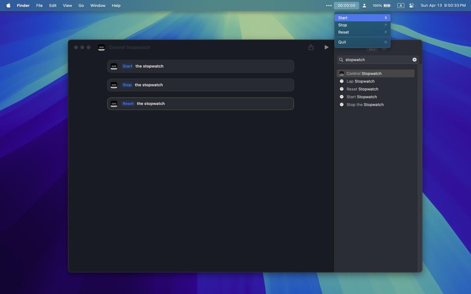The height and width of the screenshot is (294, 471).
Task: Click the user silhouette menu bar icon
Action: tap(364, 5)
